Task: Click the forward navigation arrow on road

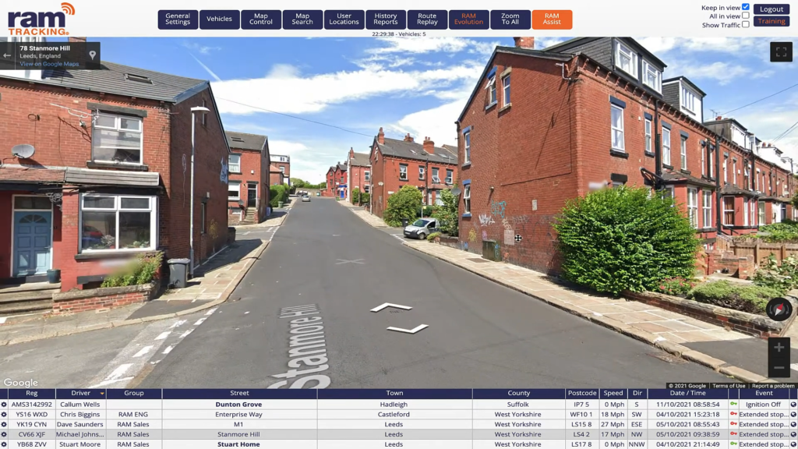Action: [391, 307]
